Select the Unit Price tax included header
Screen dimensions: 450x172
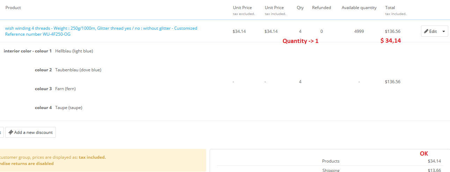click(274, 8)
